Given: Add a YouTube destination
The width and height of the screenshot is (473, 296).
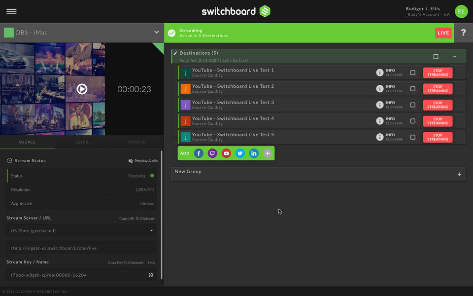Looking at the screenshot, I should (226, 153).
